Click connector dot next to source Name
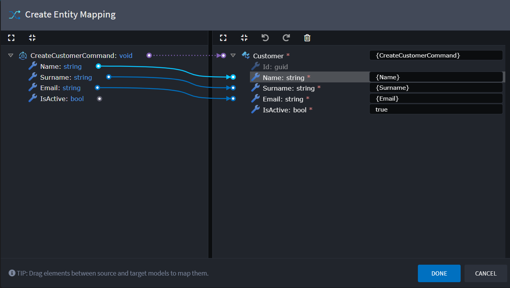The image size is (510, 288). click(x=98, y=66)
